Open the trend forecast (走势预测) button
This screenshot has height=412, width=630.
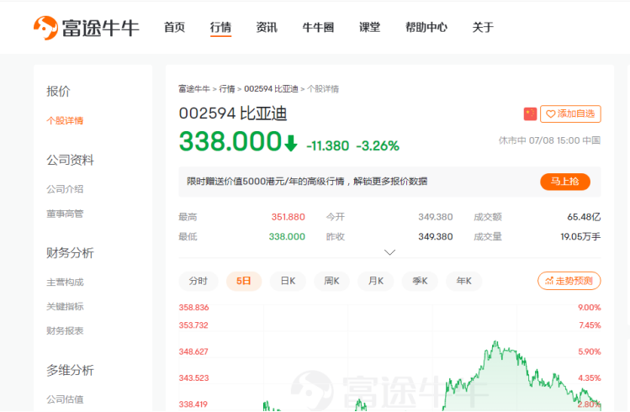[569, 281]
